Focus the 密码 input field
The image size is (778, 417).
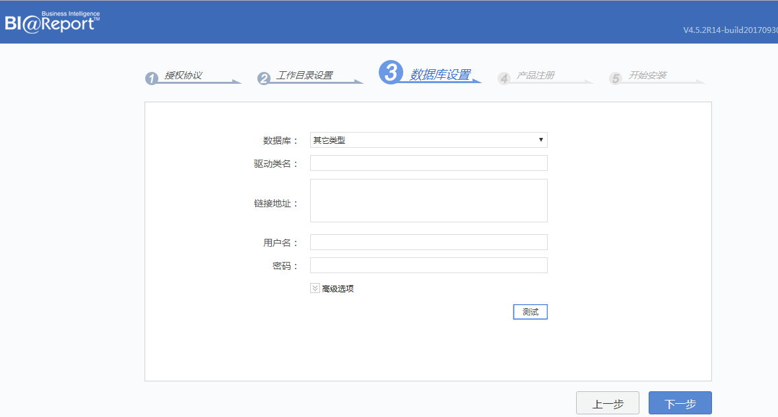(x=429, y=265)
